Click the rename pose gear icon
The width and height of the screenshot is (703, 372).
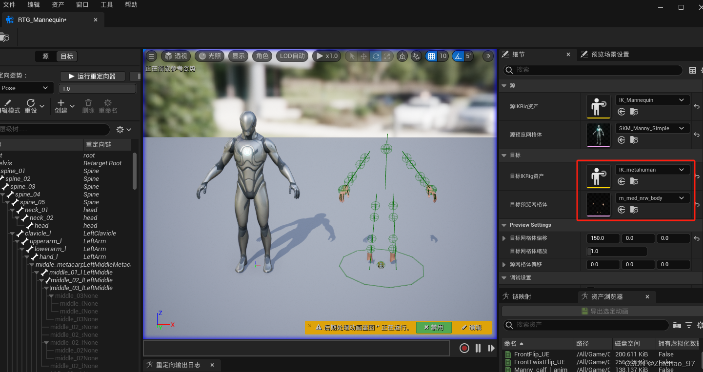[x=108, y=106]
